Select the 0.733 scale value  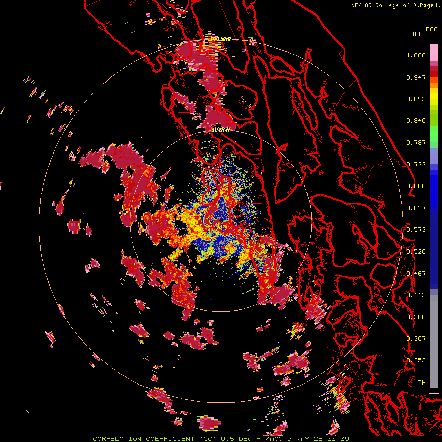click(416, 165)
